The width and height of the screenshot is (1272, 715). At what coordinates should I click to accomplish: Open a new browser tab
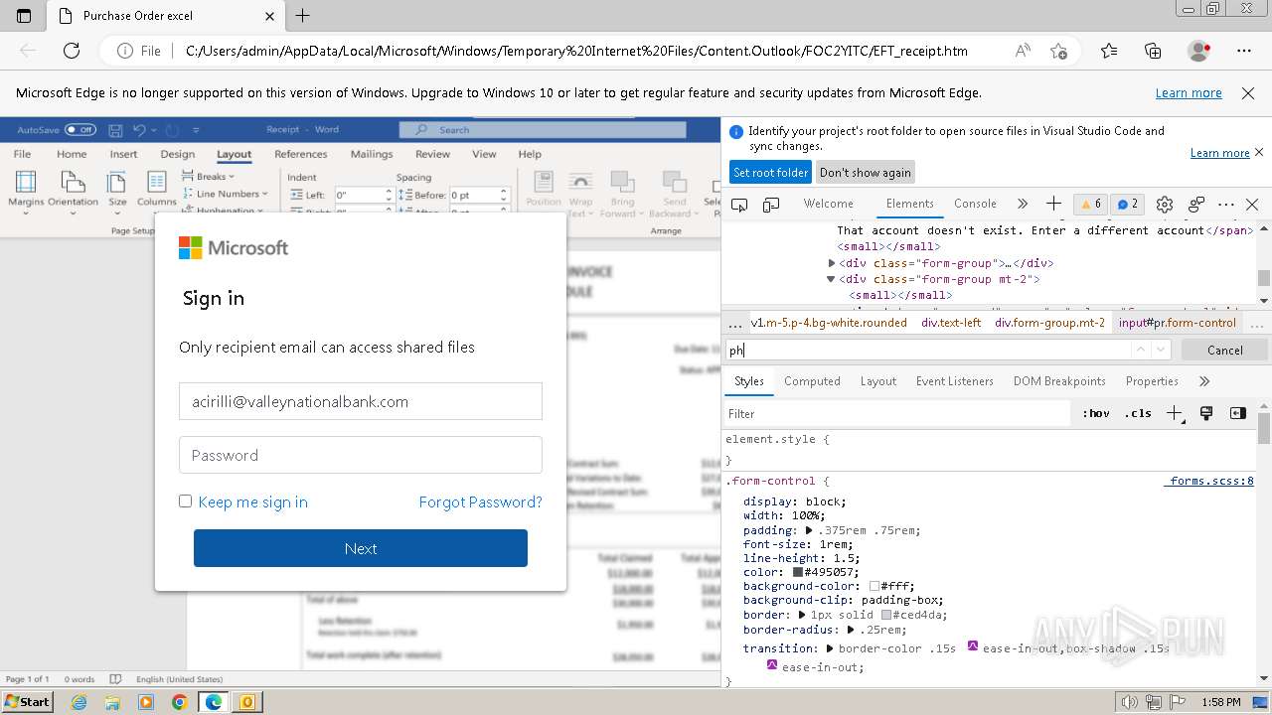303,16
